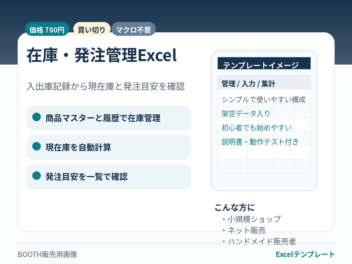Click the マクロ不要 badge
The width and height of the screenshot is (352, 264).
(x=134, y=29)
